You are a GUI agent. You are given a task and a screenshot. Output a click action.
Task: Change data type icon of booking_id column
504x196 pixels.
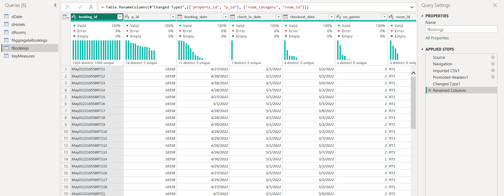tap(74, 17)
